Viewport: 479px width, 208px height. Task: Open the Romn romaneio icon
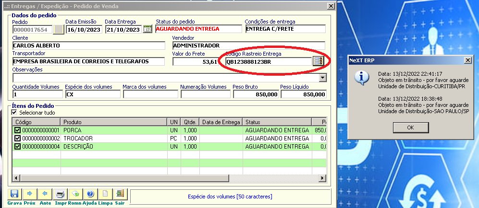[x=75, y=194]
